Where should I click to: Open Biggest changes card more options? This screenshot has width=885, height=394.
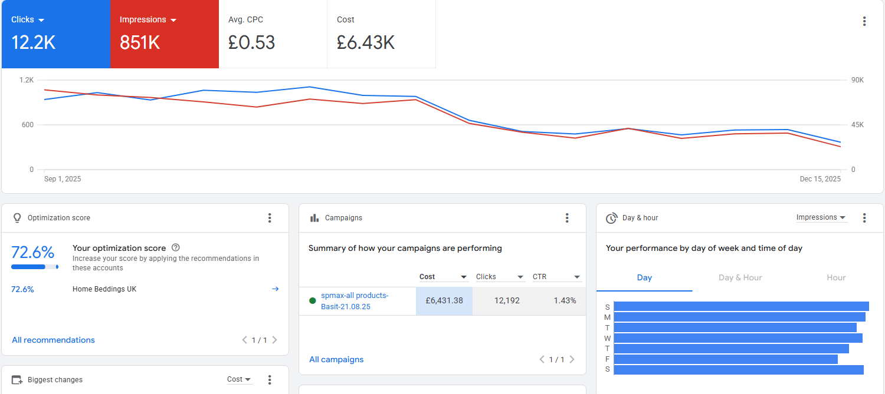pyautogui.click(x=270, y=380)
